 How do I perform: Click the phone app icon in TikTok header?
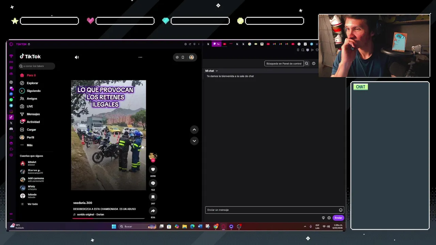[x=183, y=57]
